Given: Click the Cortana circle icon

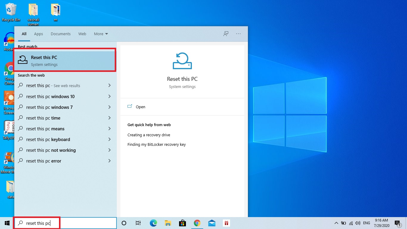Looking at the screenshot, I should click(x=124, y=223).
